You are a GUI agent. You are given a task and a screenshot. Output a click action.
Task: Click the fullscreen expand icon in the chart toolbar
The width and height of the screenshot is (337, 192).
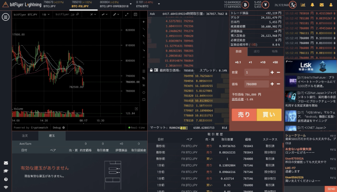point(127,14)
